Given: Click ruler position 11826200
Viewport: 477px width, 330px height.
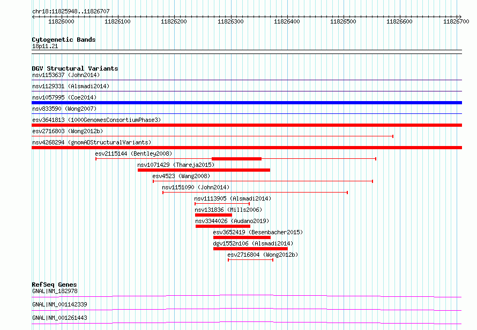Looking at the screenshot, I should coord(174,21).
